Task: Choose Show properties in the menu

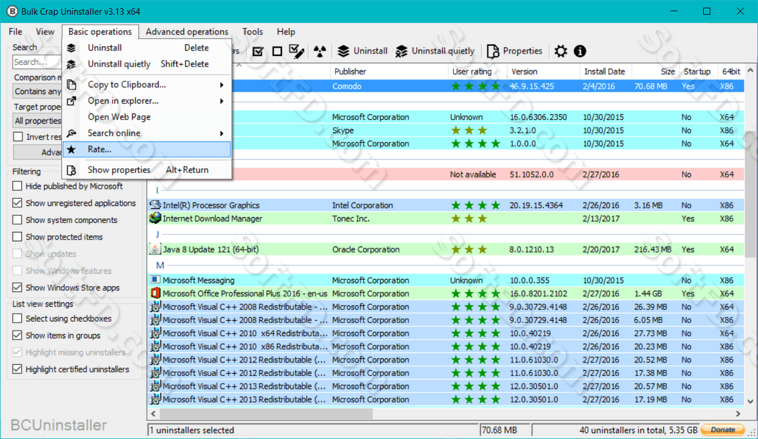Action: click(147, 170)
